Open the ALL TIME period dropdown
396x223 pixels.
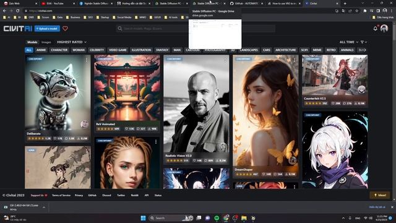[349, 42]
